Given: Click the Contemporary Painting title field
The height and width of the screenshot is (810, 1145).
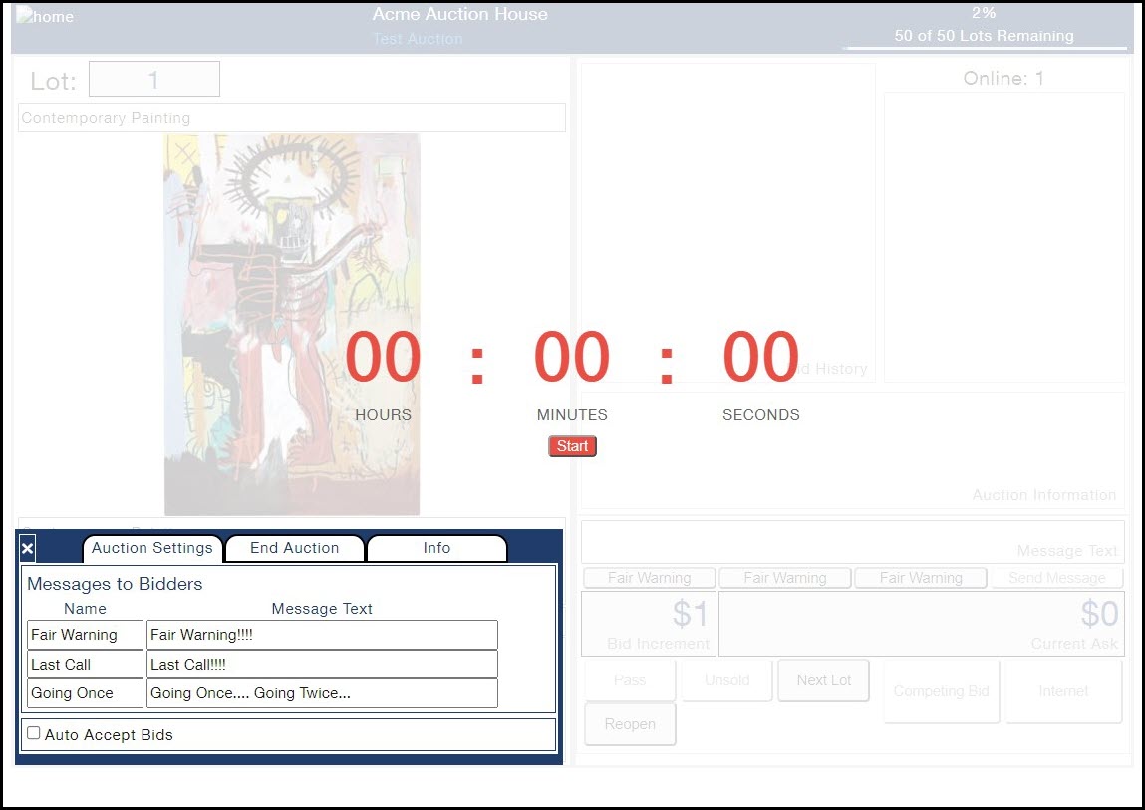Looking at the screenshot, I should 291,117.
